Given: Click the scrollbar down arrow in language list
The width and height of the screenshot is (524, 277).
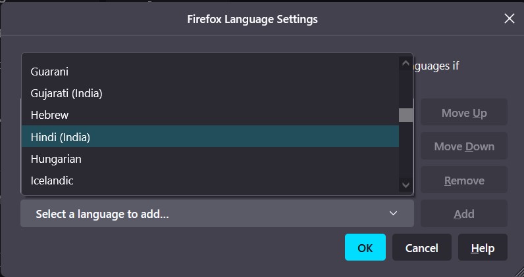Looking at the screenshot, I should coord(406,186).
